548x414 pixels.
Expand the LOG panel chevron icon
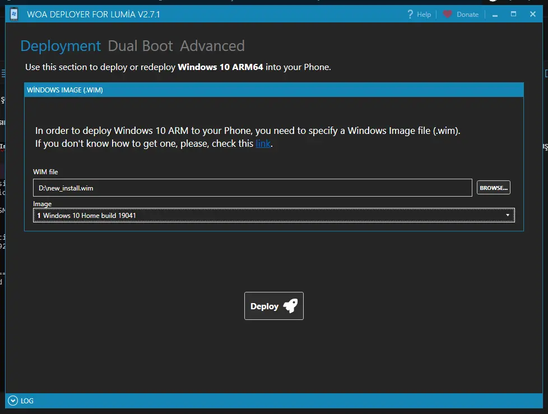(x=12, y=401)
